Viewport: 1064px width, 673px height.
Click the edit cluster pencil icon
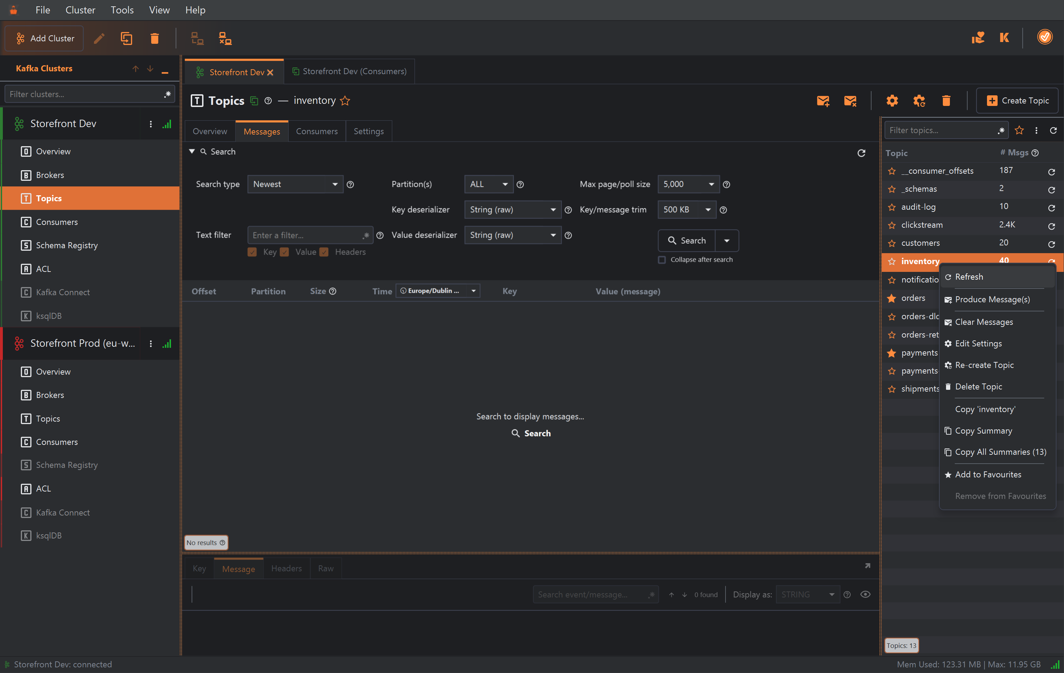[99, 38]
